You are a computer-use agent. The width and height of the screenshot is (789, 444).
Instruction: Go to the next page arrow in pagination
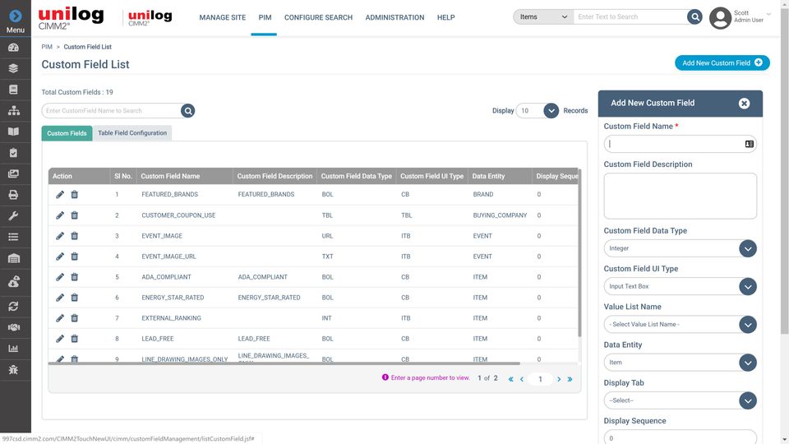pyautogui.click(x=559, y=379)
